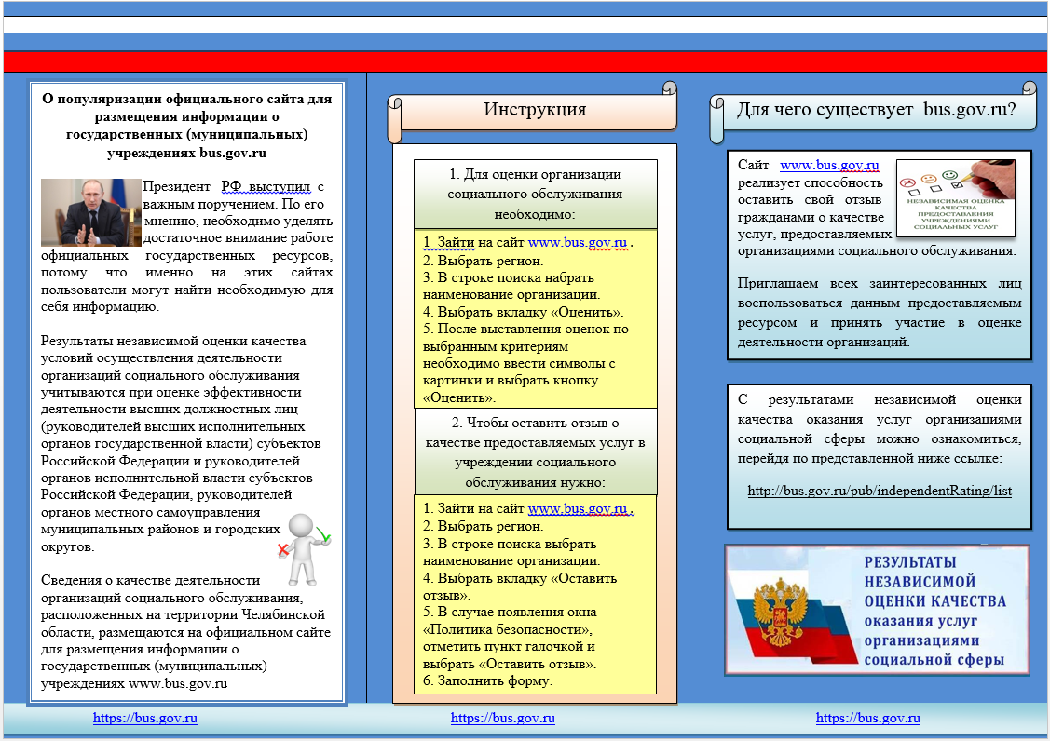This screenshot has height=741, width=1050.
Task: Open the independentRating/list hyperlink
Action: tap(879, 491)
